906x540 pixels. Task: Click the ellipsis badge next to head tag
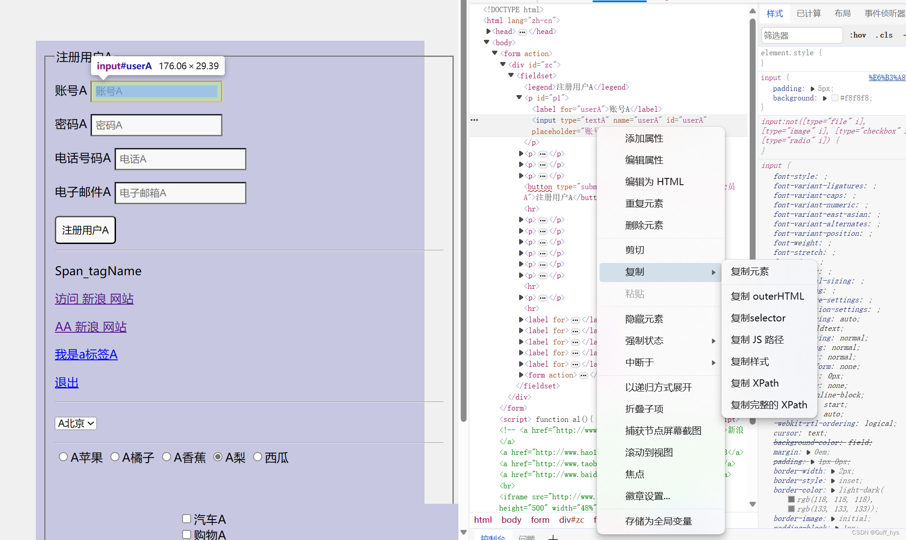tap(522, 32)
